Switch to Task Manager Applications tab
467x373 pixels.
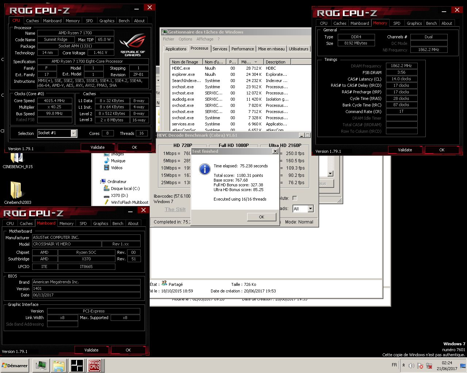coord(176,49)
